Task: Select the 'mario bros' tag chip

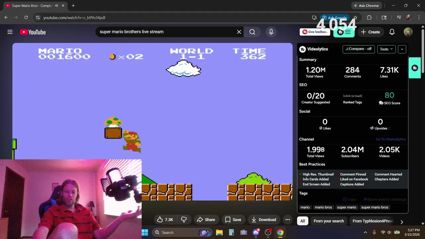Action: (x=323, y=207)
